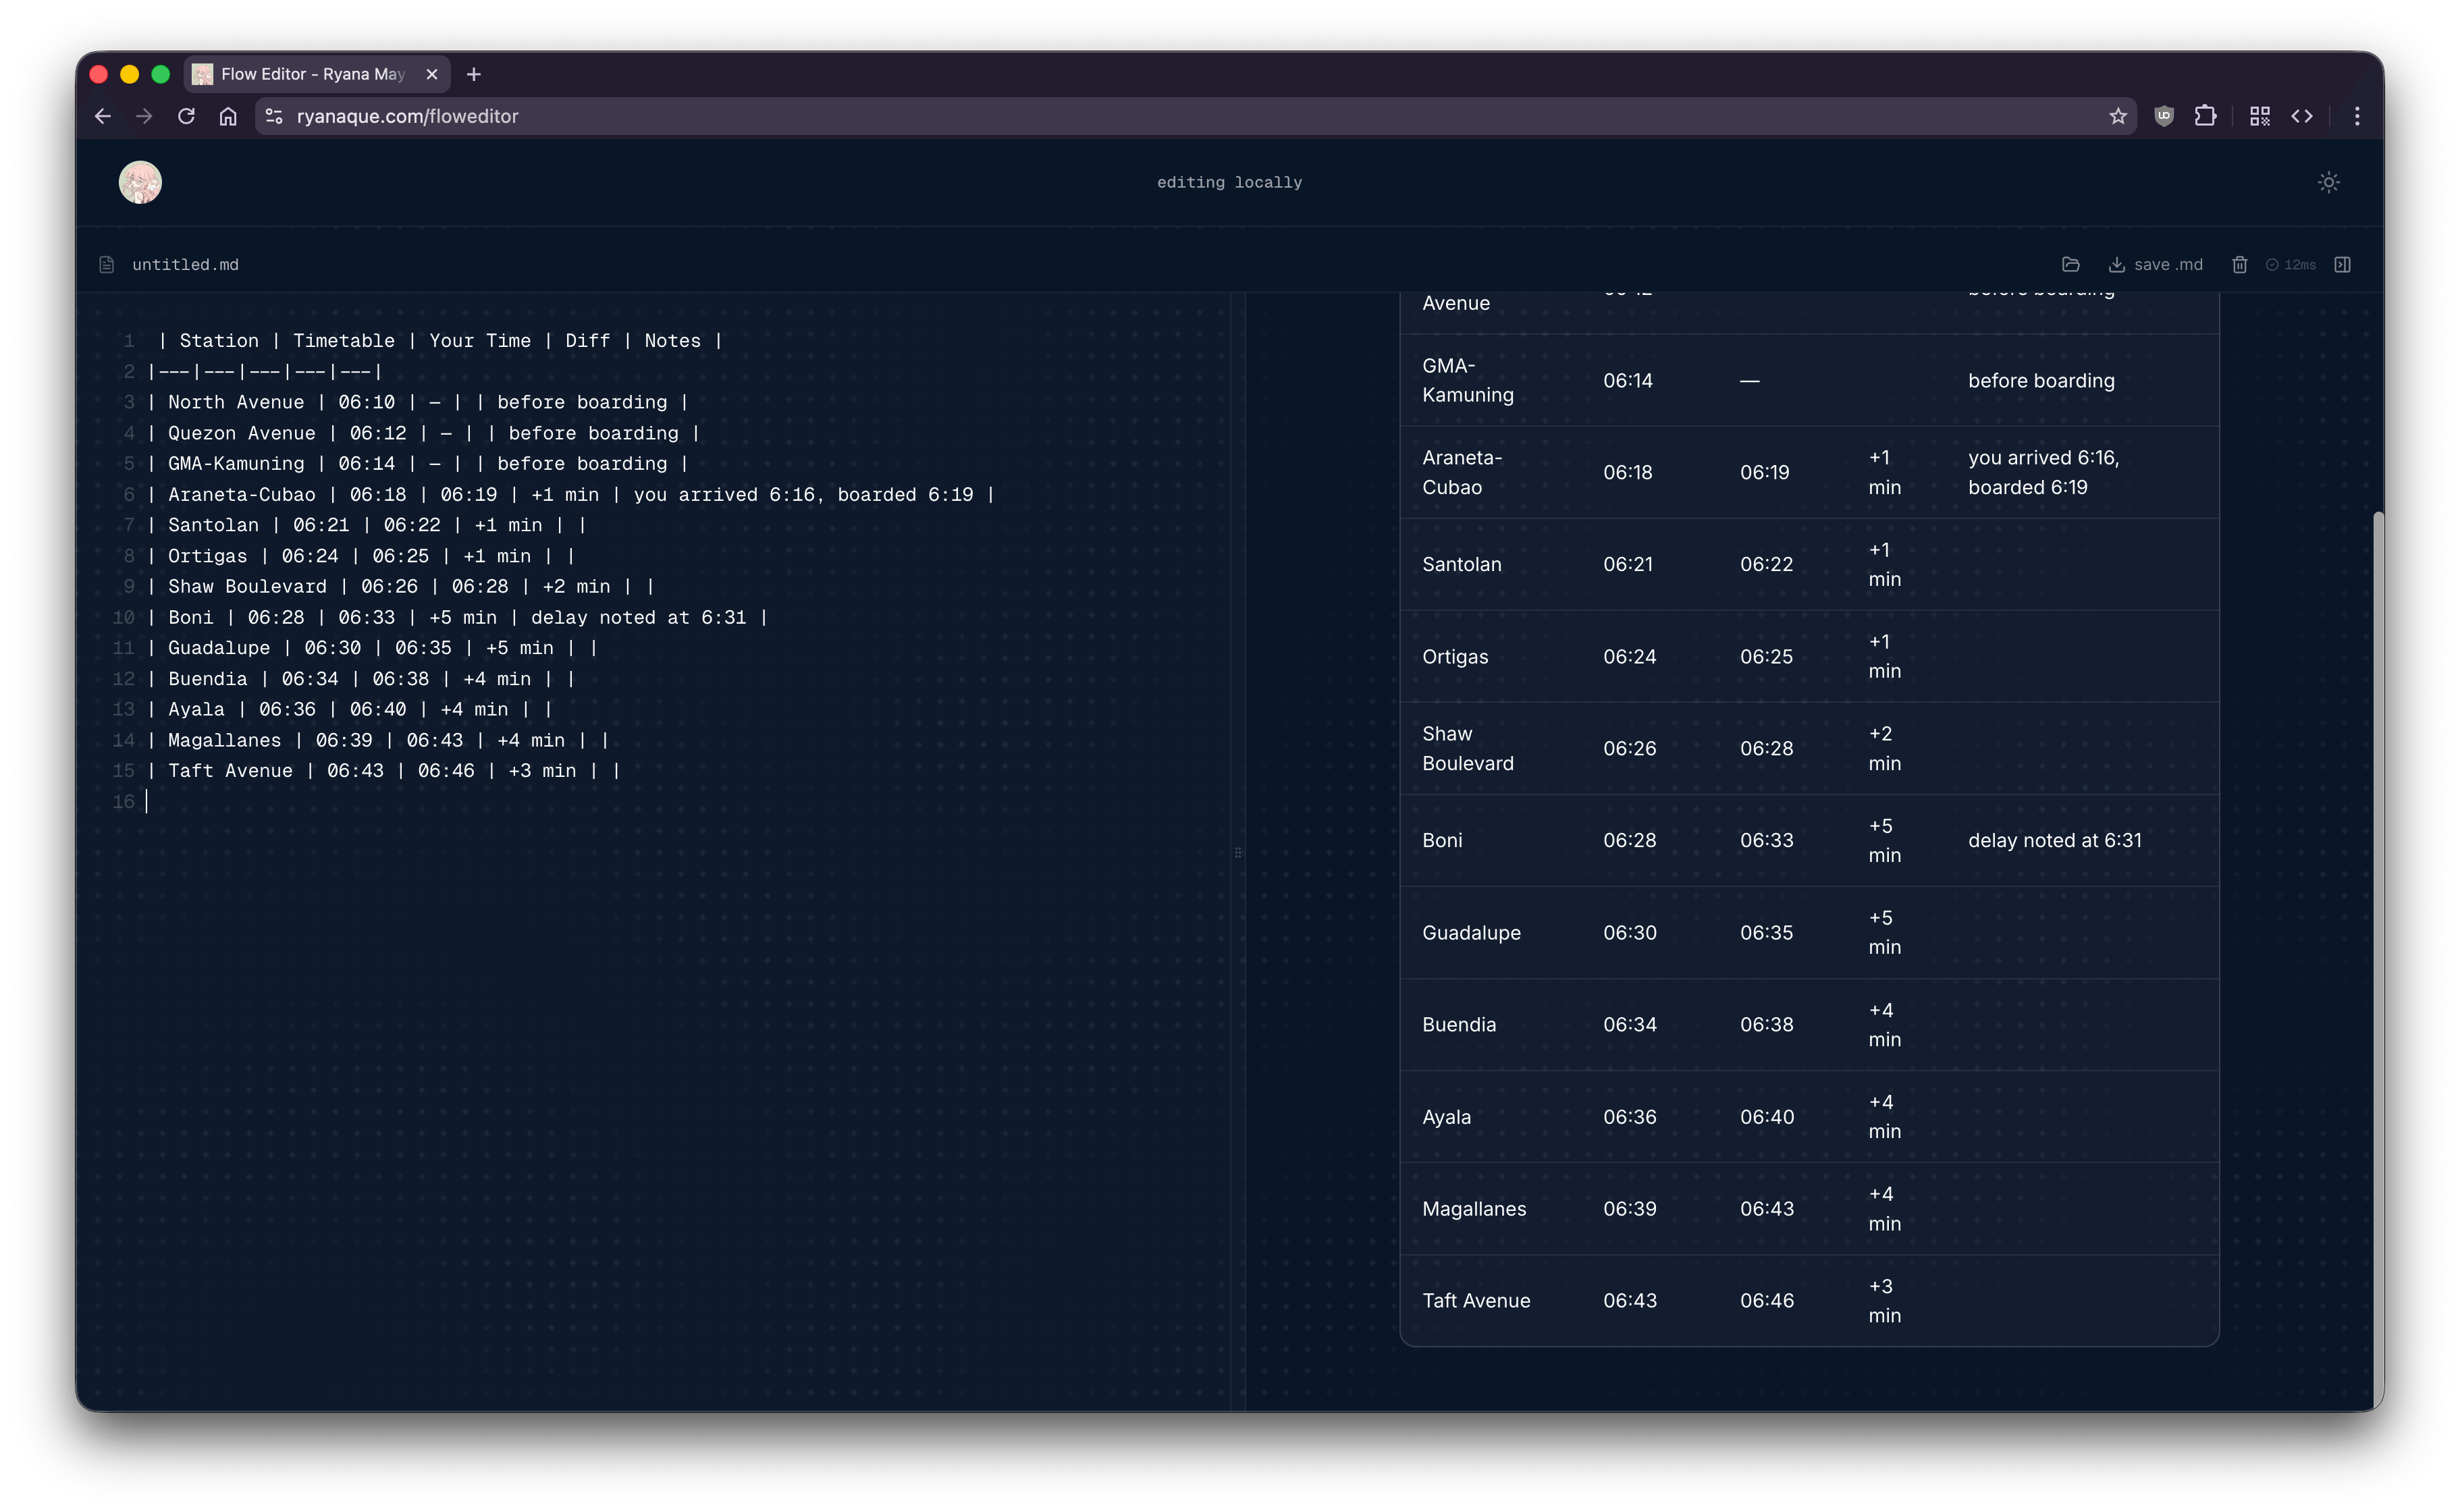Click editor line 1 with the Station header

[x=440, y=341]
